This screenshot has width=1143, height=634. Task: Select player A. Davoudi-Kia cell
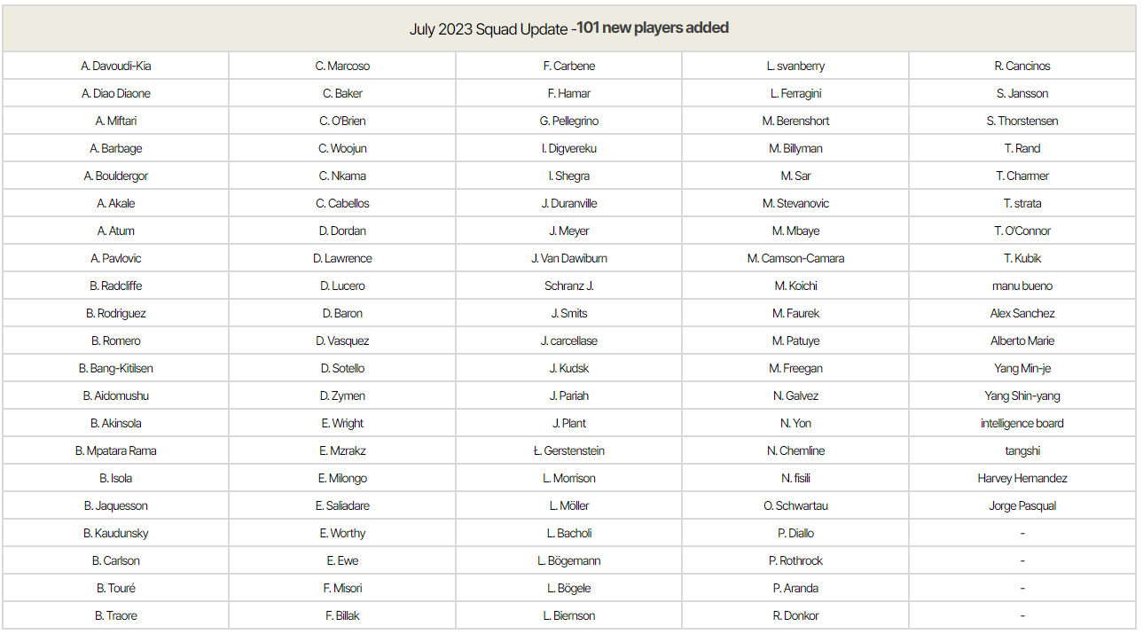(x=116, y=67)
